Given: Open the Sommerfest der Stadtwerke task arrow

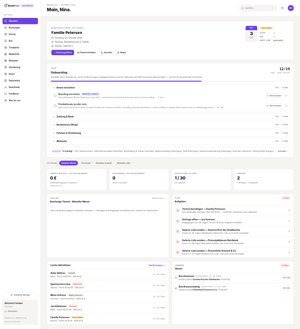Looking at the screenshot, I should [289, 231].
